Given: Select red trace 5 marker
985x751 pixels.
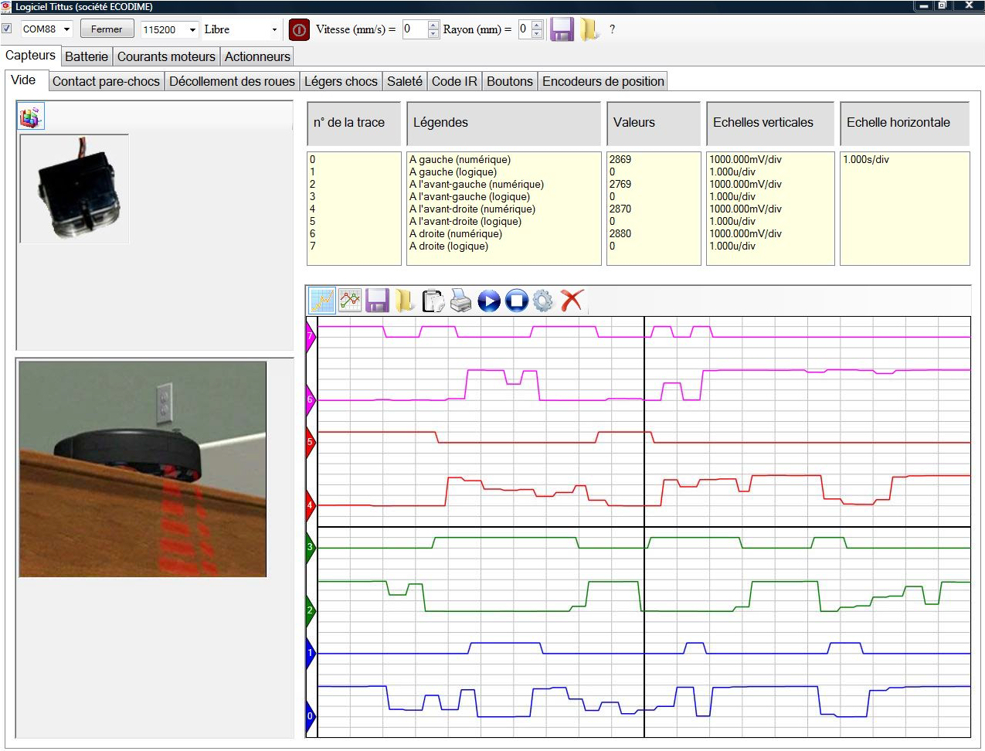Looking at the screenshot, I should (311, 443).
